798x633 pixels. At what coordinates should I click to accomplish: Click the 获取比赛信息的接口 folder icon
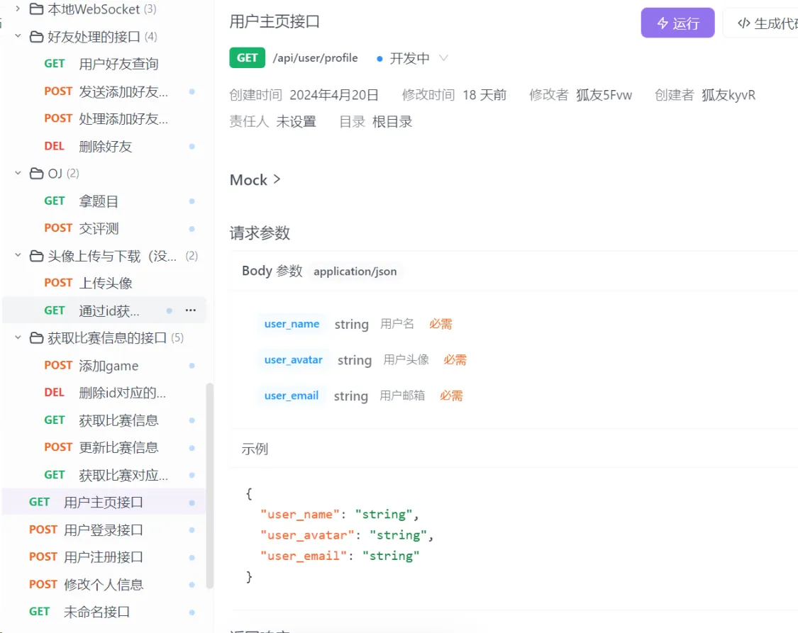click(x=36, y=337)
